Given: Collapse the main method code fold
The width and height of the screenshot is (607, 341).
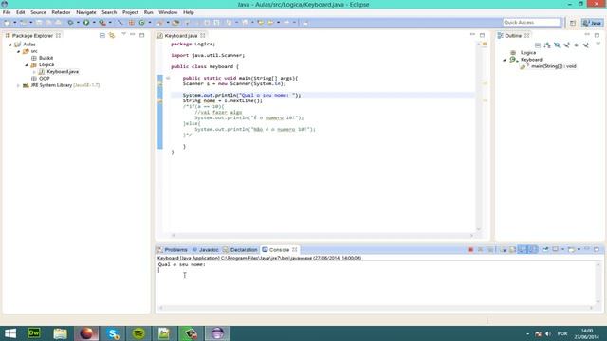Looking at the screenshot, I should point(168,78).
